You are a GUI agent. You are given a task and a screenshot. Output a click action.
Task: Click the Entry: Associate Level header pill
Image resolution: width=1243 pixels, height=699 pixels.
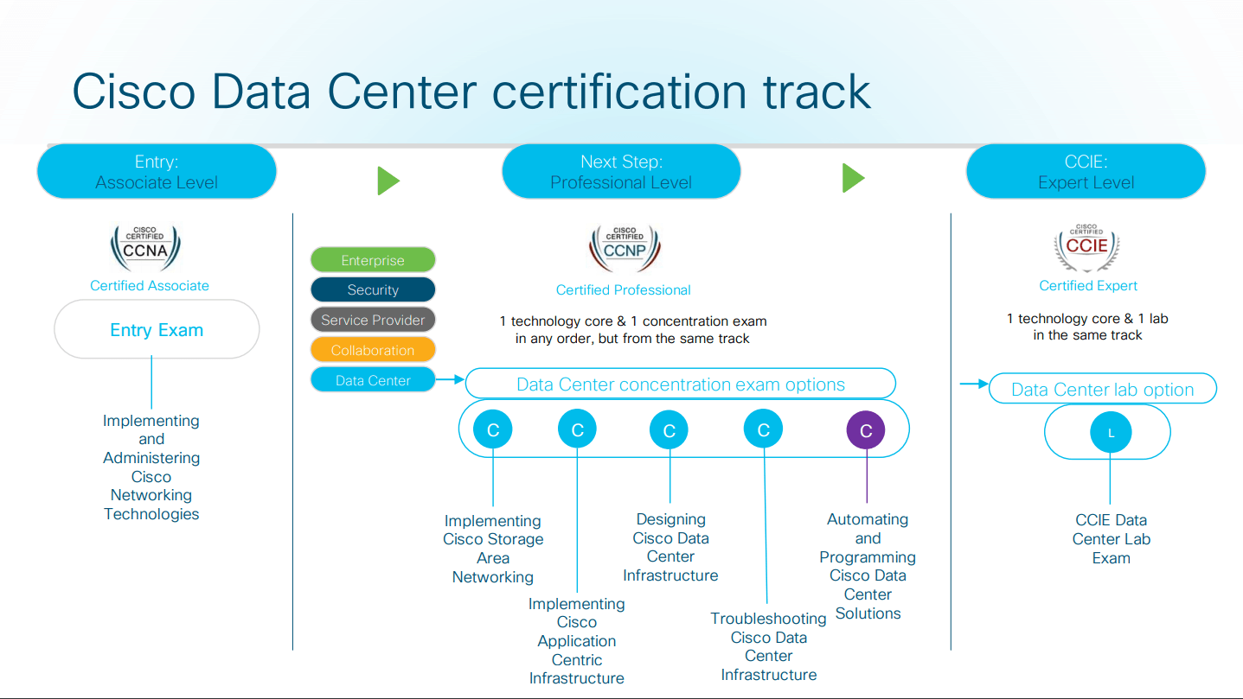click(157, 172)
